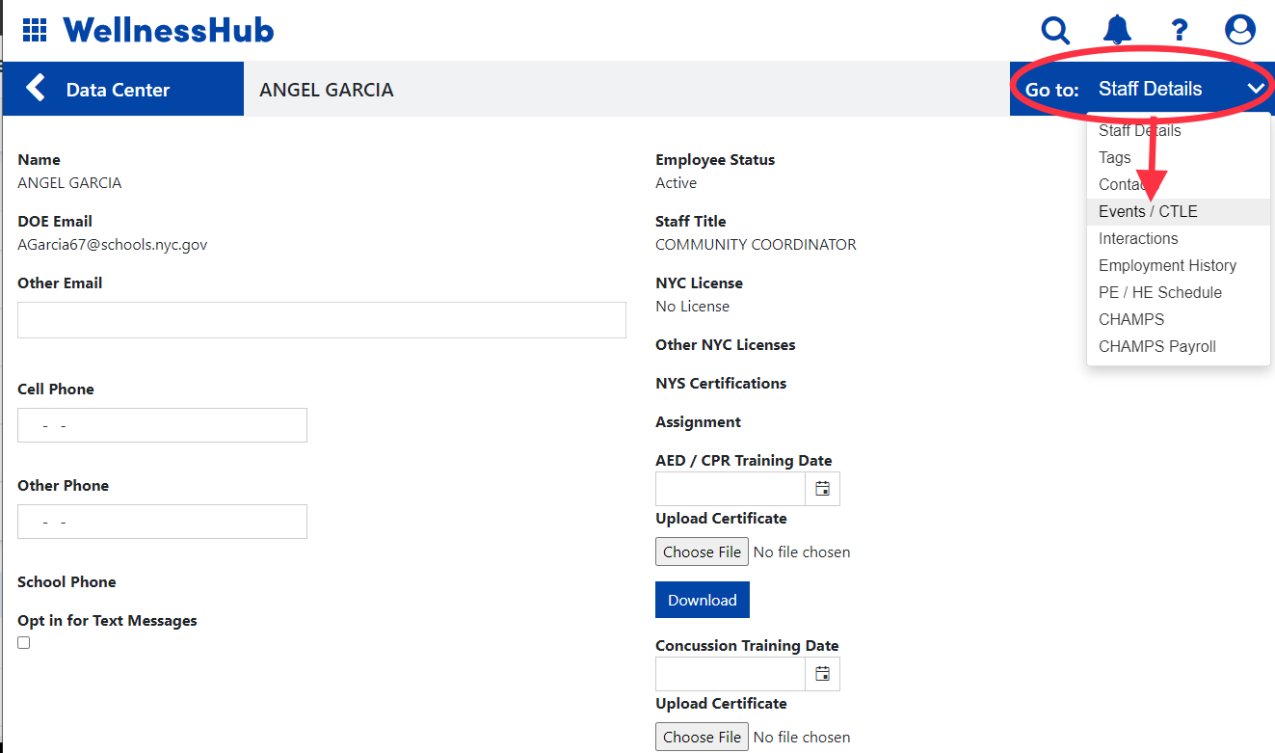Click Choose File under Concussion certificate

tap(702, 737)
